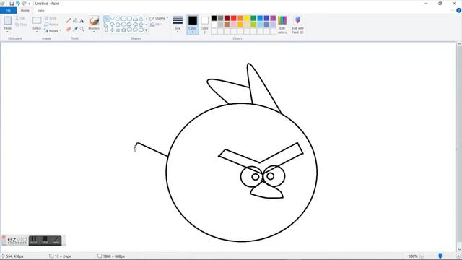
Task: Pick the red color swatch
Action: (x=234, y=18)
